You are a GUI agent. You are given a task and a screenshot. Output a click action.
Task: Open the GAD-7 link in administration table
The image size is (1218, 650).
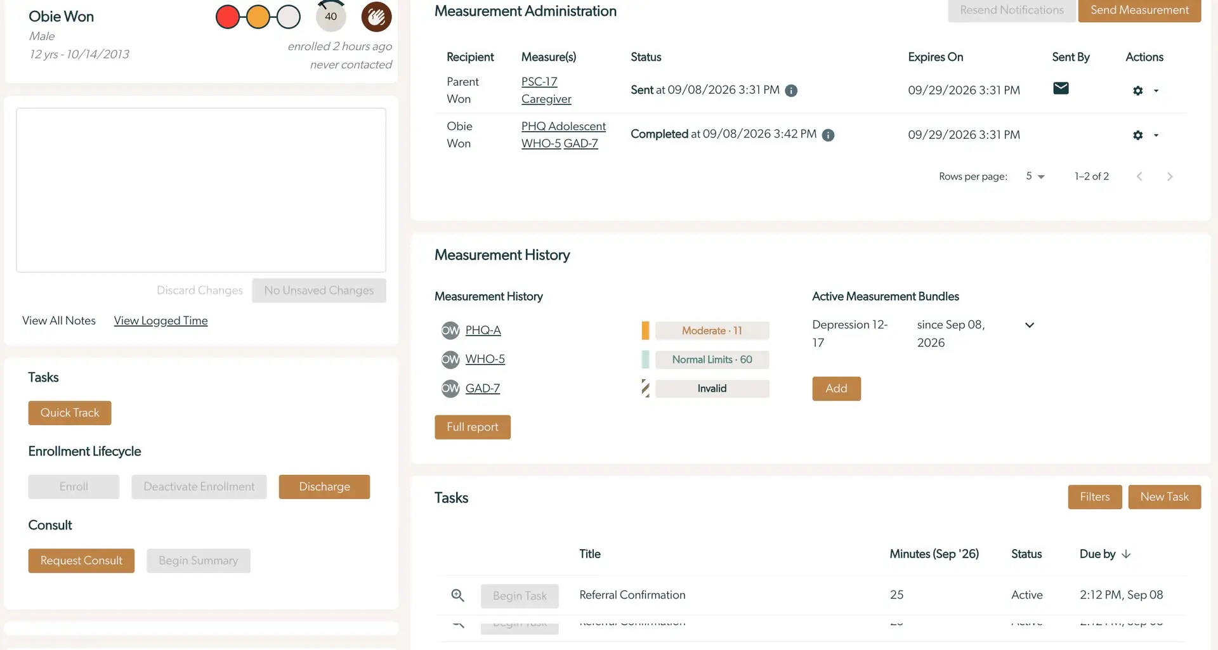tap(581, 143)
